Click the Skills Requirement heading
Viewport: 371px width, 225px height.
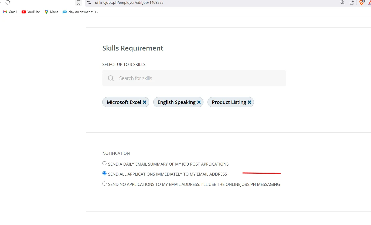coord(133,48)
